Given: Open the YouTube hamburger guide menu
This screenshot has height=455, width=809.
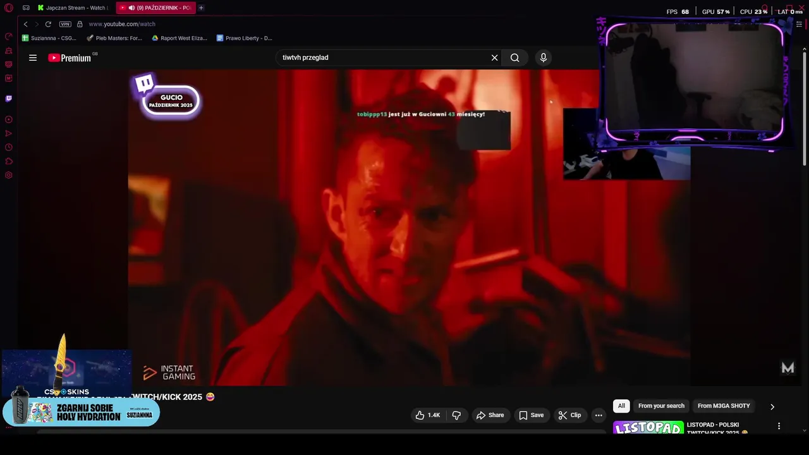Looking at the screenshot, I should click(x=33, y=58).
